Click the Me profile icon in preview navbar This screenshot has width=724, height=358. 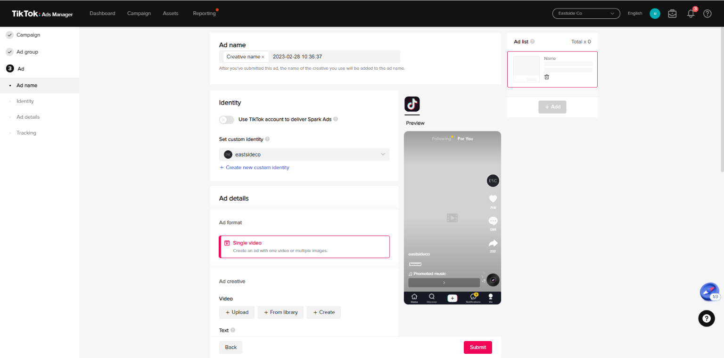coord(491,298)
